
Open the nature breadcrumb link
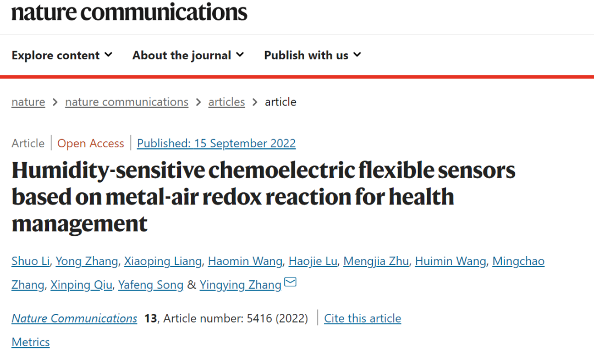click(x=28, y=102)
